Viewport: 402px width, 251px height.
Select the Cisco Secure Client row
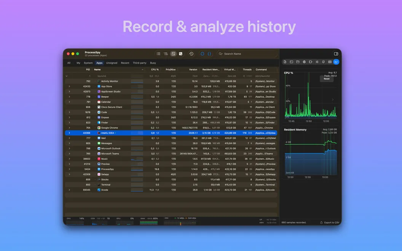[x=171, y=107]
